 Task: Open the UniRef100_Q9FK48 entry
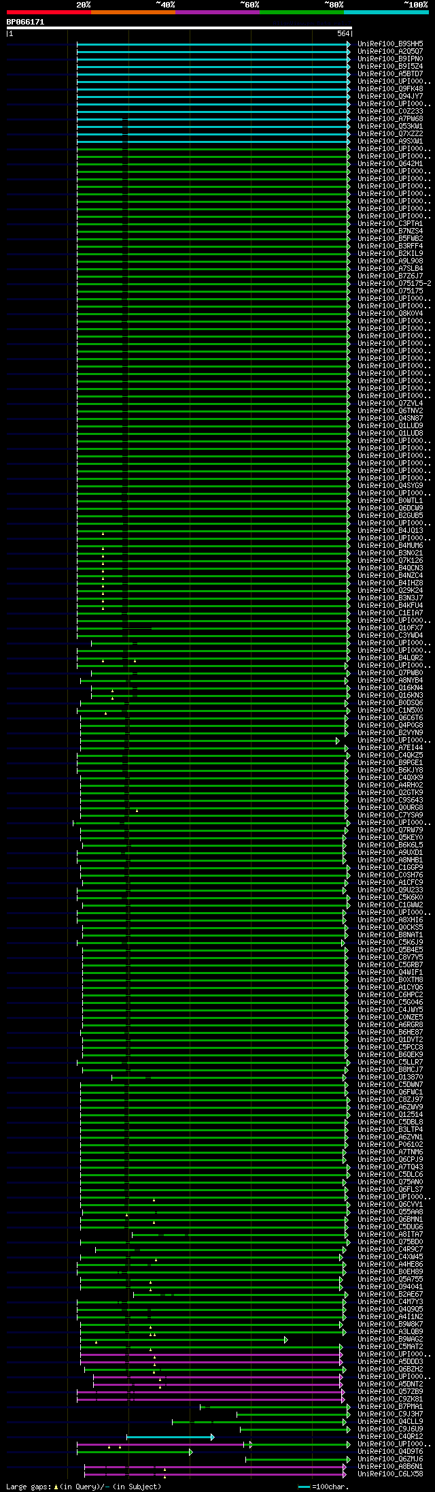pos(390,89)
